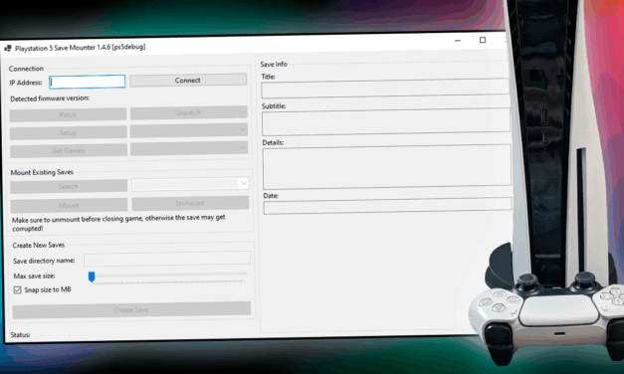Click the Unmount button

click(190, 203)
